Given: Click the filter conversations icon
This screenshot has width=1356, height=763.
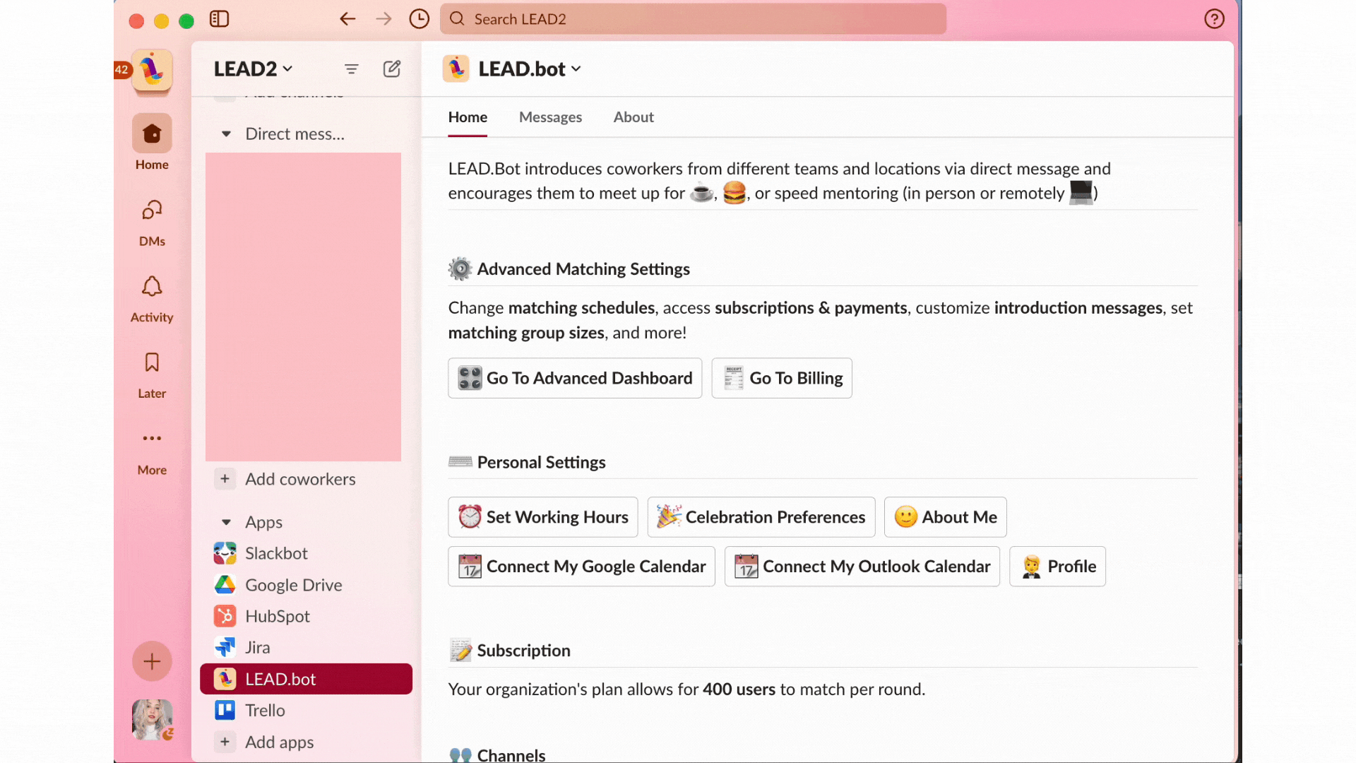Looking at the screenshot, I should point(351,69).
